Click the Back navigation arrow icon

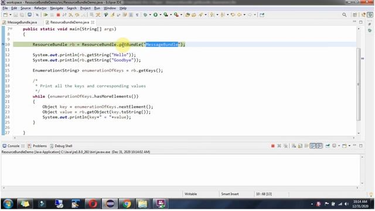(x=239, y=15)
